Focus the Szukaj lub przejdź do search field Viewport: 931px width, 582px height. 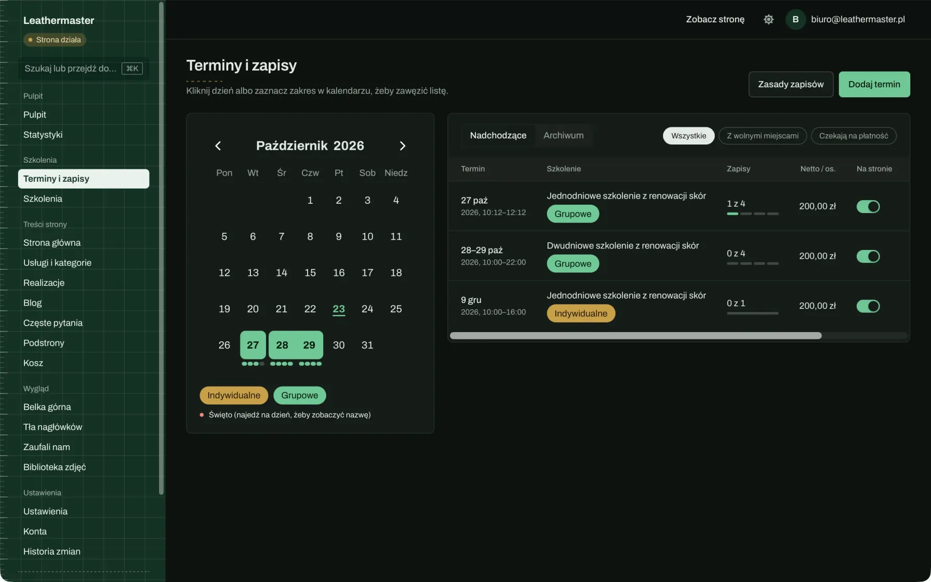[83, 69]
